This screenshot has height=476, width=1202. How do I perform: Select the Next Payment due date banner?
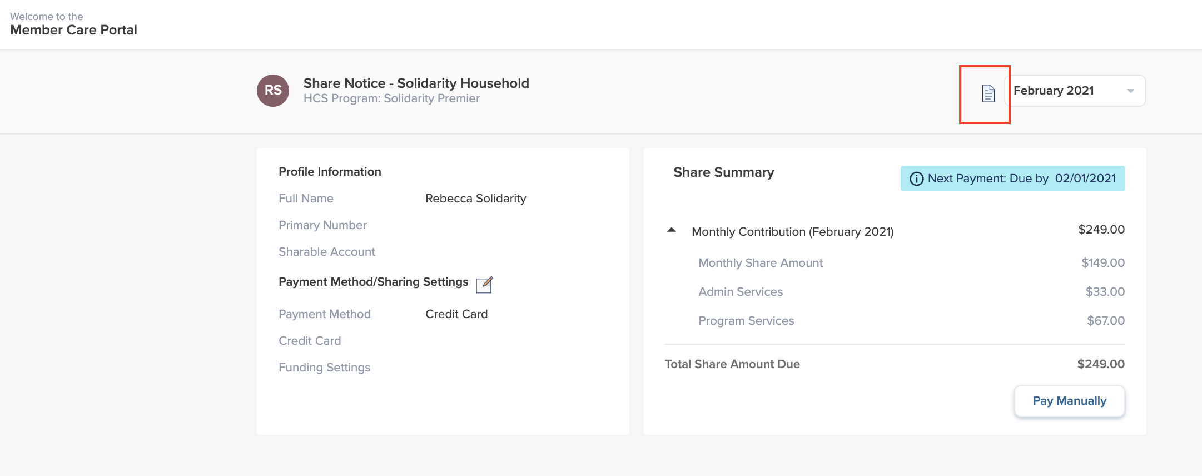click(x=1012, y=178)
